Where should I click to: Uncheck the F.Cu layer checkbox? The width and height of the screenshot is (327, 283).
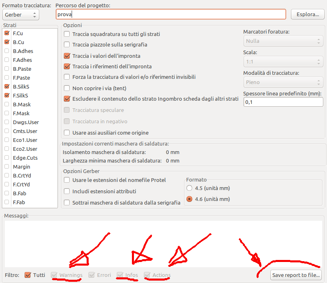click(7, 33)
